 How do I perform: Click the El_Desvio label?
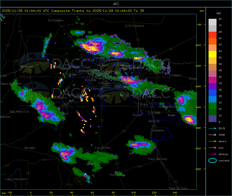point(60,98)
